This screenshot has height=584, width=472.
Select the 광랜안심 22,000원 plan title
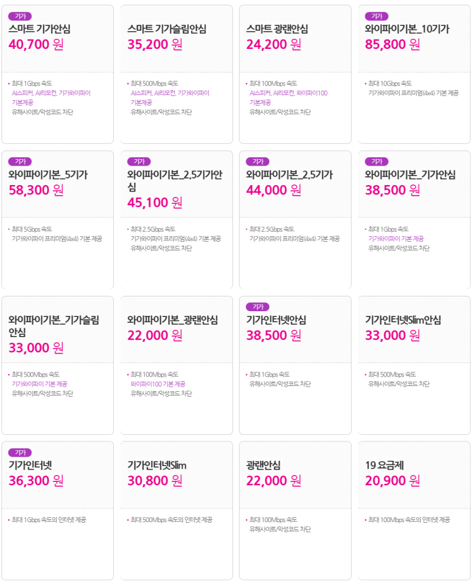[x=263, y=465]
